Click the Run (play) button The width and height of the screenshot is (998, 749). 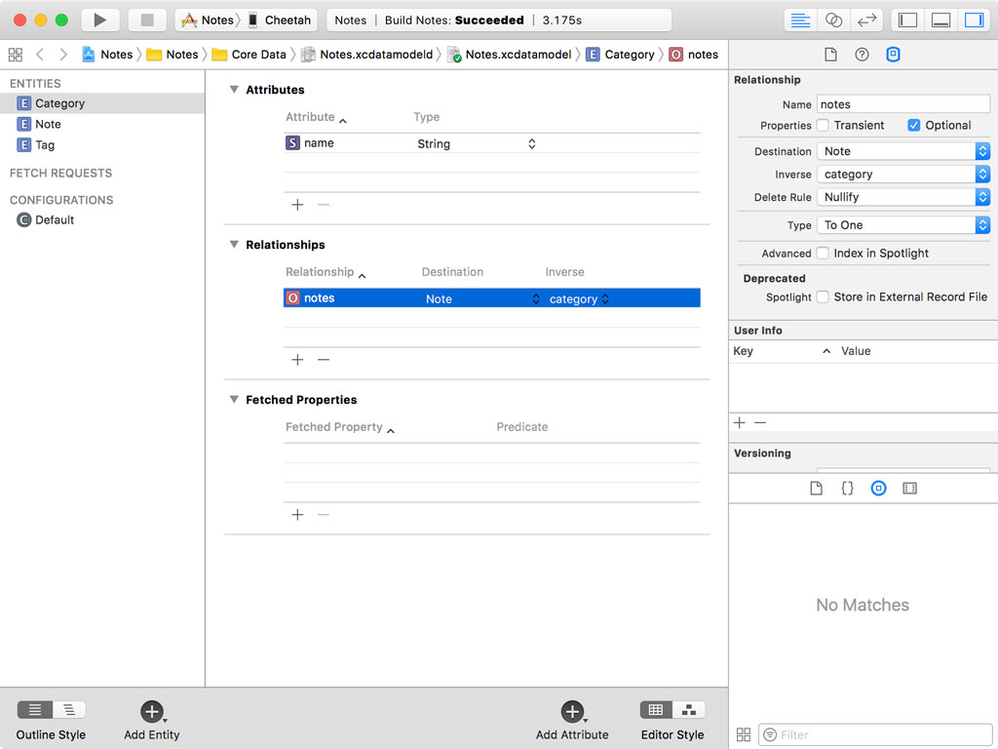pyautogui.click(x=99, y=20)
